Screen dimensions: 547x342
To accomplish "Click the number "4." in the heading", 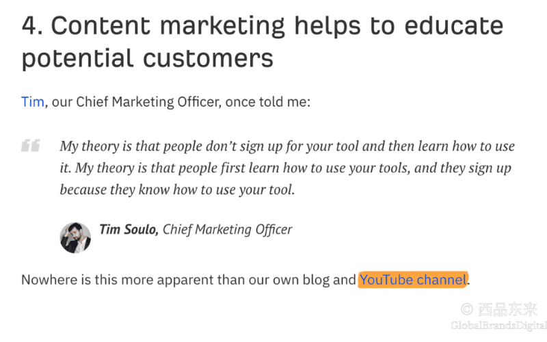I will (x=32, y=26).
